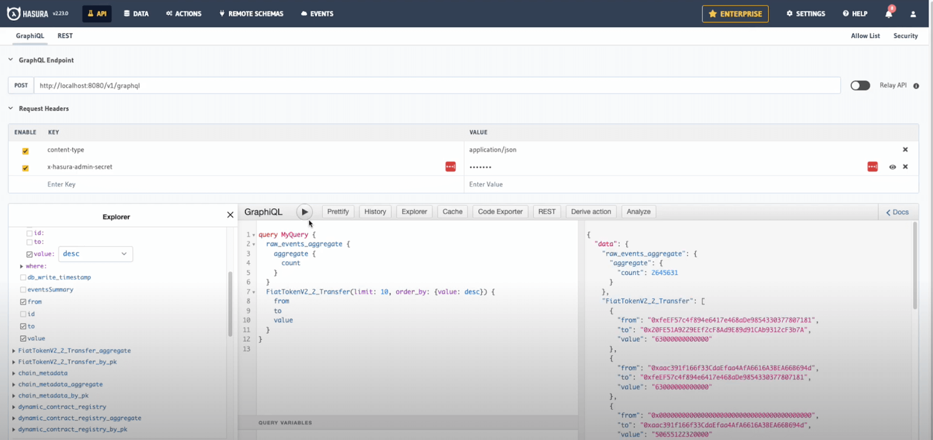Collapse the Request Headers section
The width and height of the screenshot is (933, 440).
click(10, 108)
